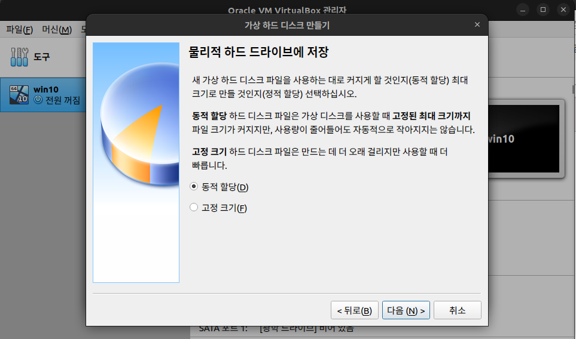Click the win10 name in the machine list
Image resolution: width=576 pixels, height=339 pixels.
click(46, 90)
